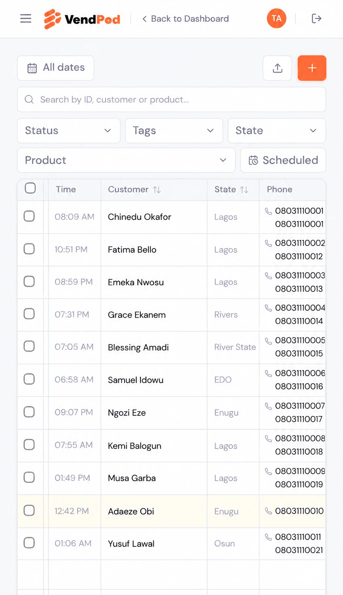Expand the Status dropdown
343x595 pixels.
tap(69, 131)
